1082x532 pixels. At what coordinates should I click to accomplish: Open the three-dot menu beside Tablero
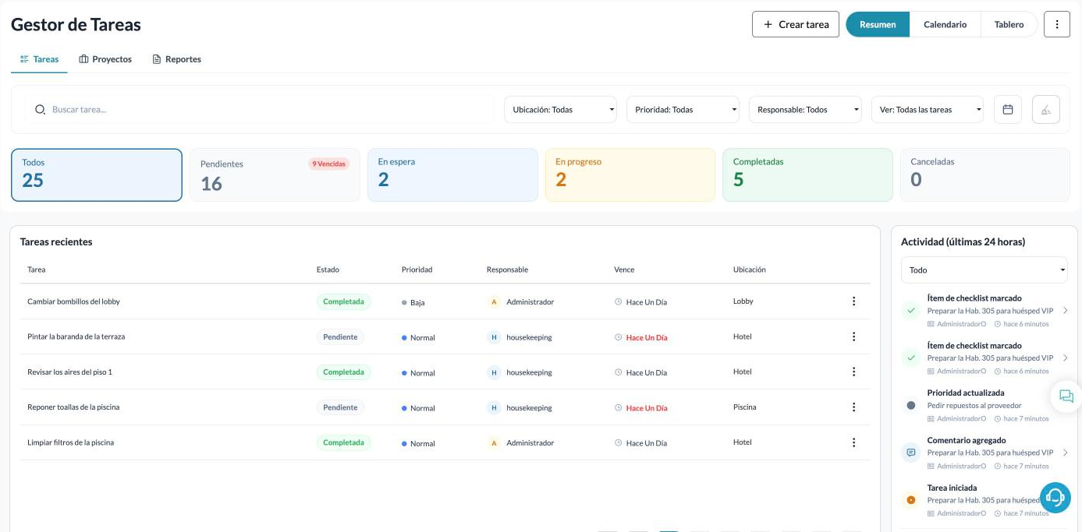click(1057, 24)
